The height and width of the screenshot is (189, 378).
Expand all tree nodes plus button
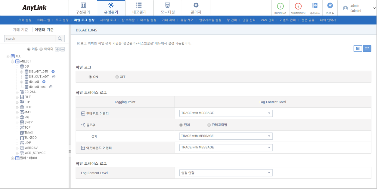tap(57, 49)
